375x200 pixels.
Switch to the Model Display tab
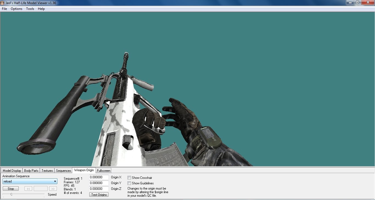click(x=12, y=170)
